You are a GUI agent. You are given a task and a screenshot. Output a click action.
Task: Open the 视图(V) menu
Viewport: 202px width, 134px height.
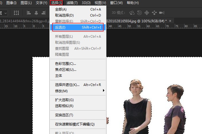coord(100,3)
